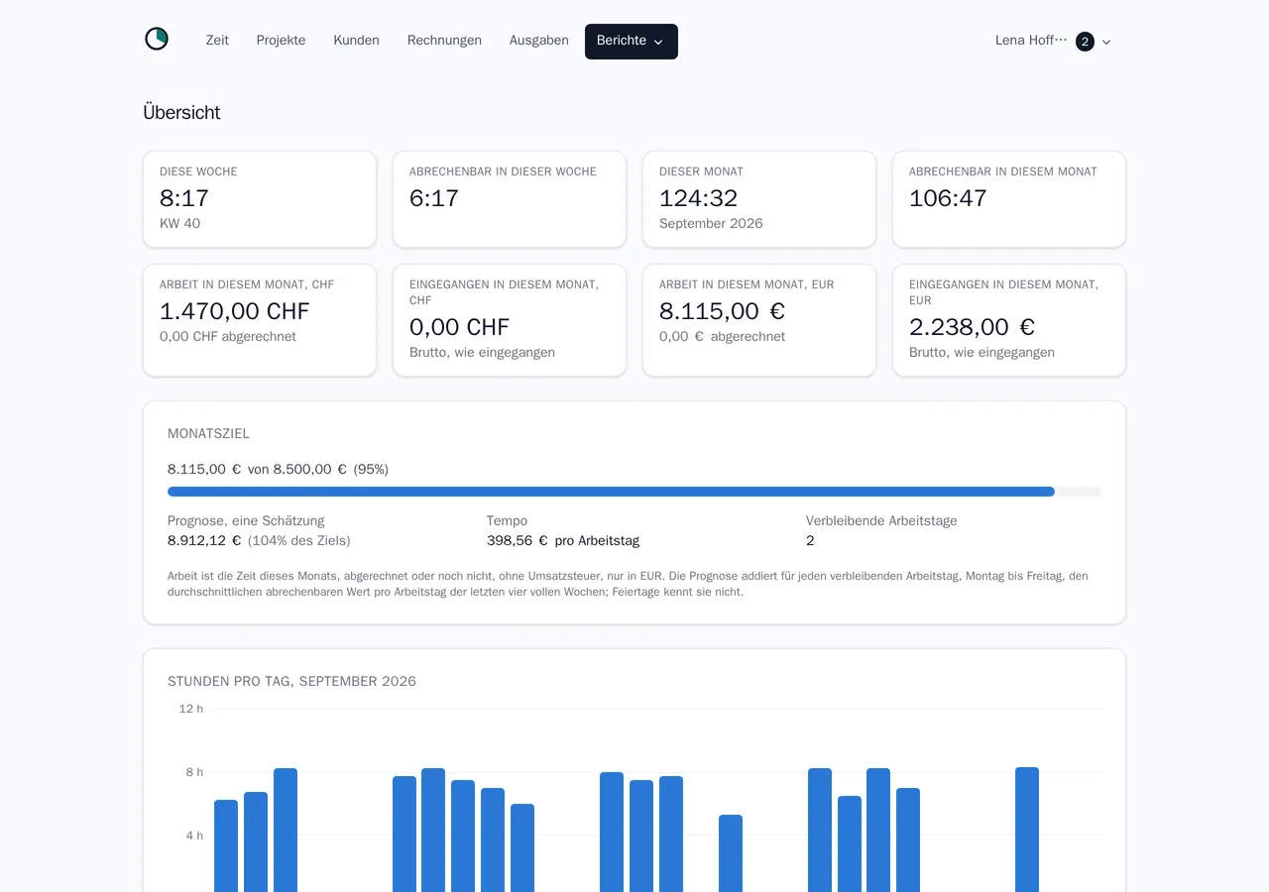The height and width of the screenshot is (892, 1269).
Task: Expand the Berichte dropdown menu
Action: point(632,42)
